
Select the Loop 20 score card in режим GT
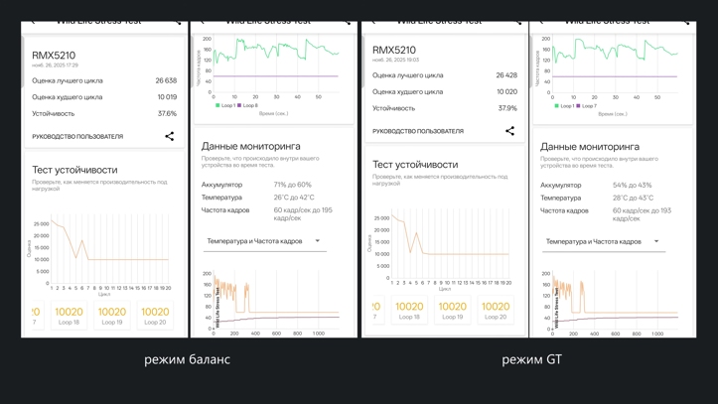coord(496,310)
